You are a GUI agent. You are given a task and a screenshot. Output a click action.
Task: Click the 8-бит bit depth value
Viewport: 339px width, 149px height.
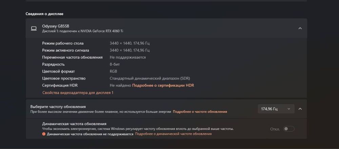click(x=115, y=64)
